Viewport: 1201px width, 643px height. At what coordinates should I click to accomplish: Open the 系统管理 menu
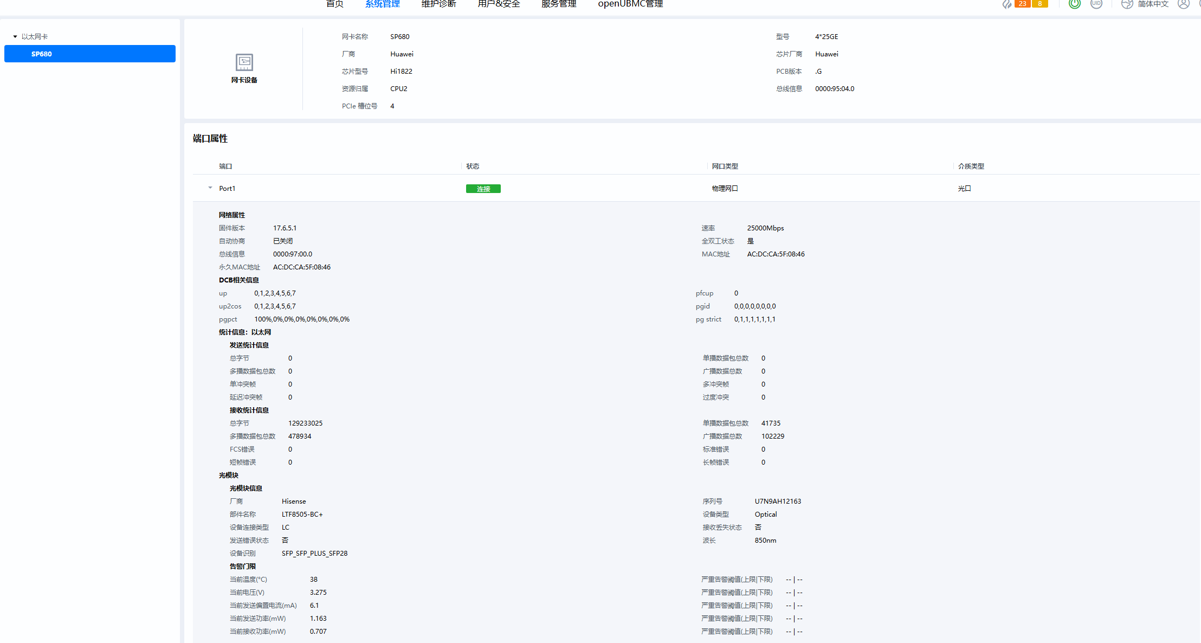[x=382, y=4]
